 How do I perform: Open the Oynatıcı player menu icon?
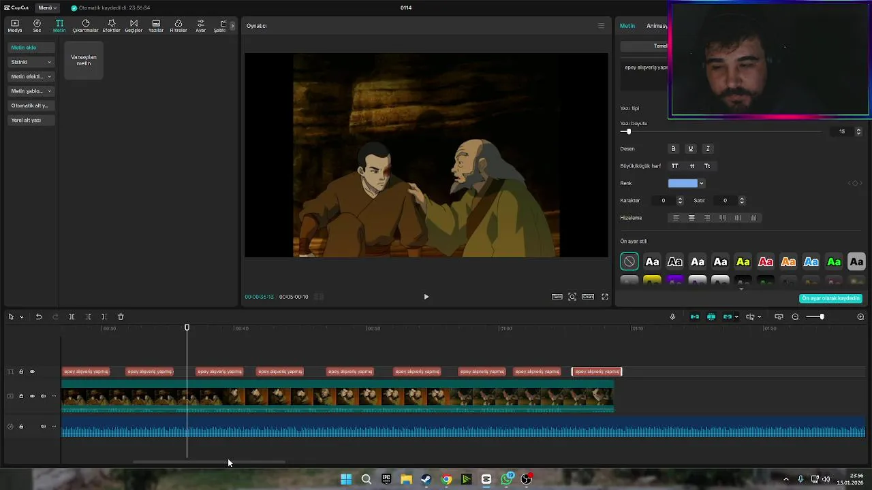tap(601, 26)
